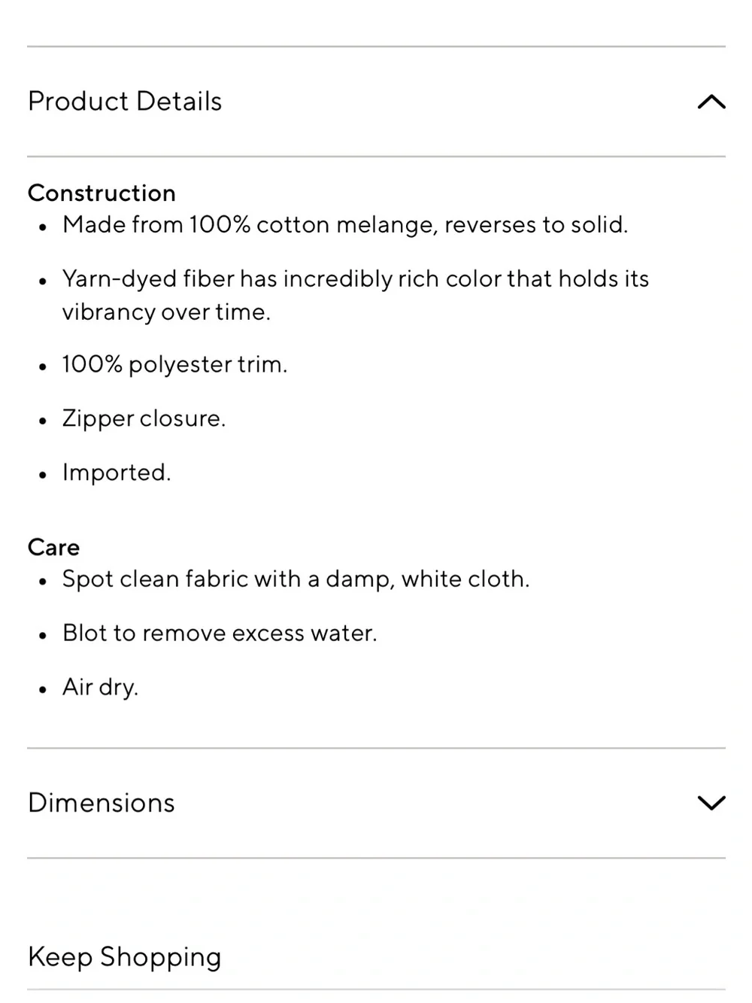Click the Zipper closure list item
Image resolution: width=752 pixels, height=1003 pixels.
click(x=144, y=419)
